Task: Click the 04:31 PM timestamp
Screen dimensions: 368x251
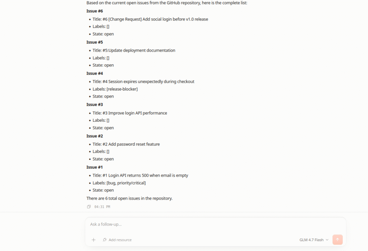Action: (x=102, y=207)
